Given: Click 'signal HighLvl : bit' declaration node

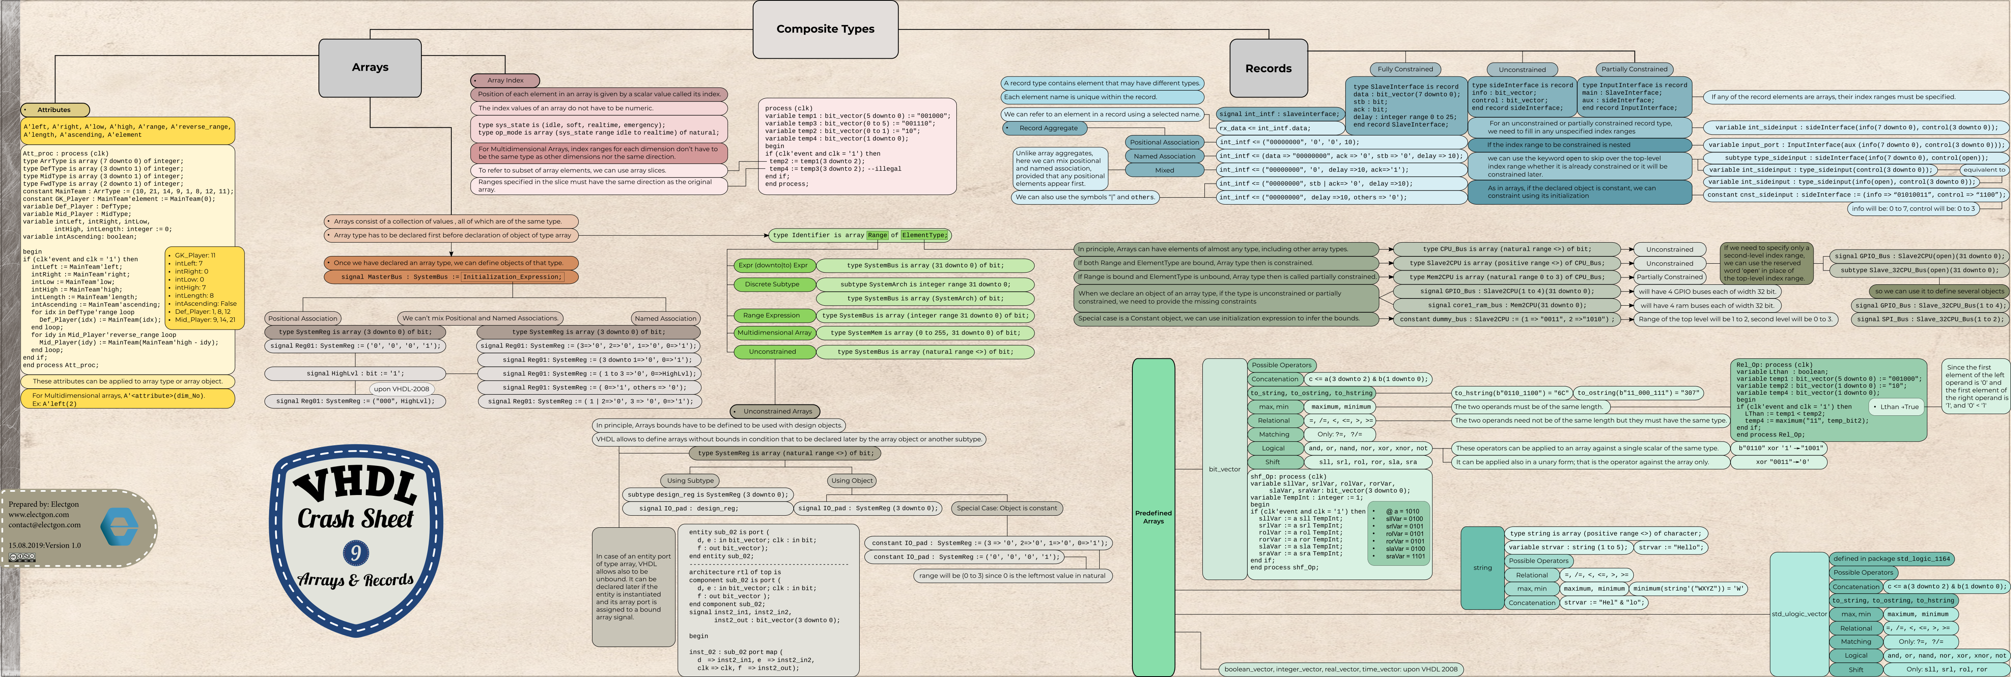Looking at the screenshot, I should coord(355,374).
